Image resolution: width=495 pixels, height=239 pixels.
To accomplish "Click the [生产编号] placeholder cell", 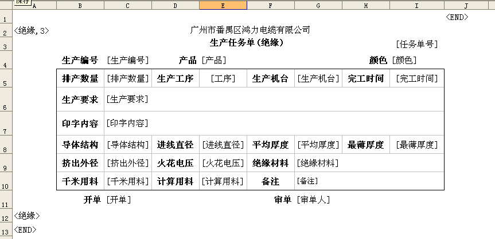I will [128, 60].
